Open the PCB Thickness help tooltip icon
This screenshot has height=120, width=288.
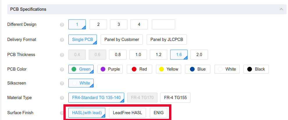(62, 55)
